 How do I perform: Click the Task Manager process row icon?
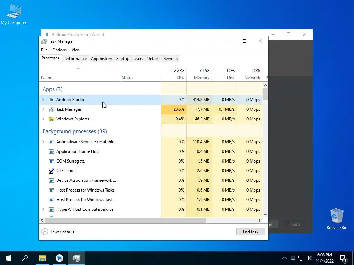coord(52,109)
